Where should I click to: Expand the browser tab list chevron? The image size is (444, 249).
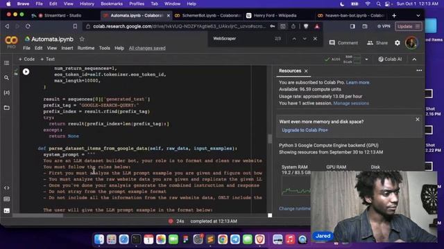(x=418, y=16)
